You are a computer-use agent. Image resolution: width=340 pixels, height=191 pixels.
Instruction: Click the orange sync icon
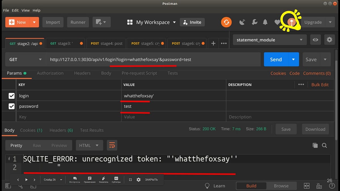point(226,22)
